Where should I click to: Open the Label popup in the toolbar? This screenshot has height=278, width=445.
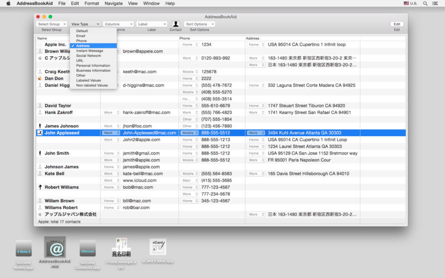(152, 24)
